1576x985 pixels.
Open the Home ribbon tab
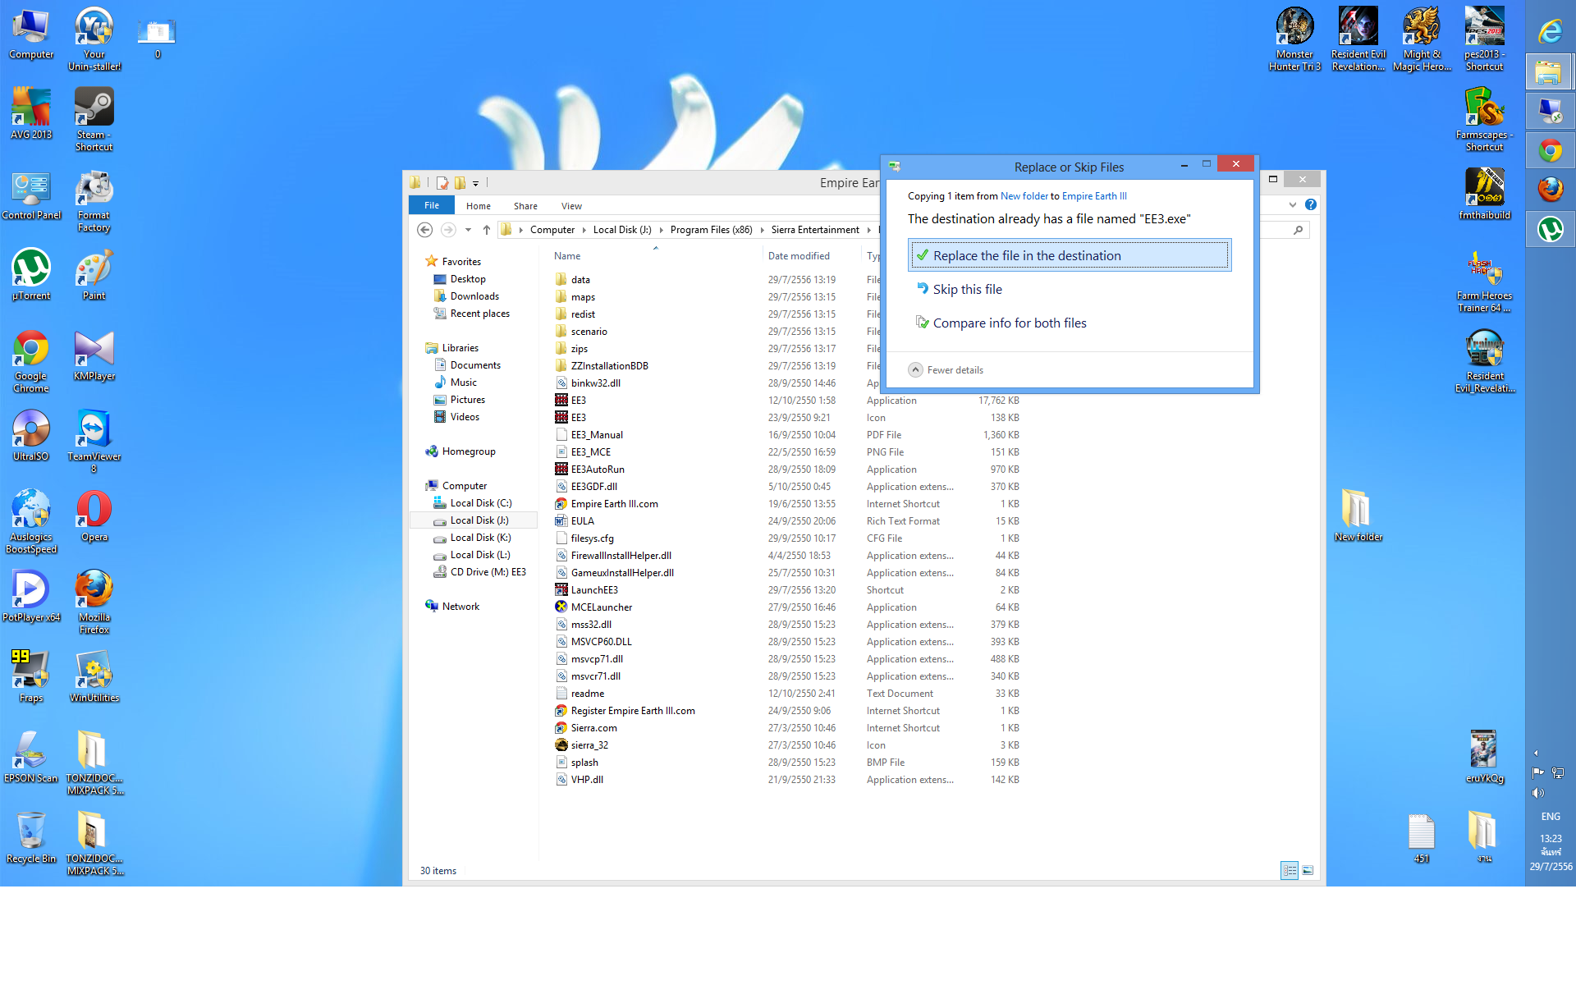click(478, 206)
